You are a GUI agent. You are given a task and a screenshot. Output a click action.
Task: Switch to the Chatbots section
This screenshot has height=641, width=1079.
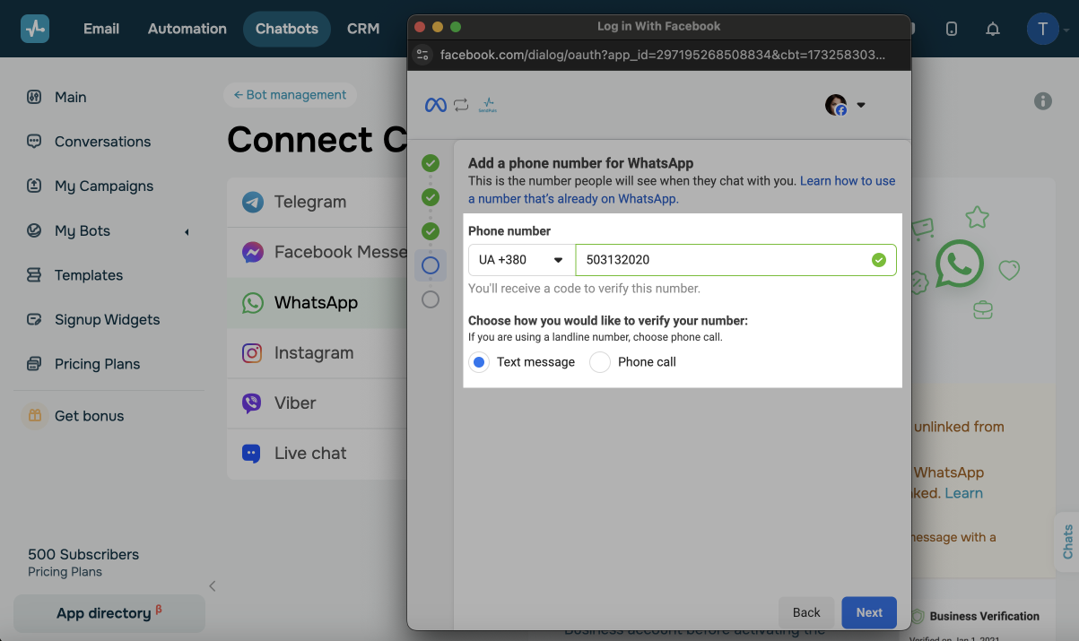tap(287, 29)
